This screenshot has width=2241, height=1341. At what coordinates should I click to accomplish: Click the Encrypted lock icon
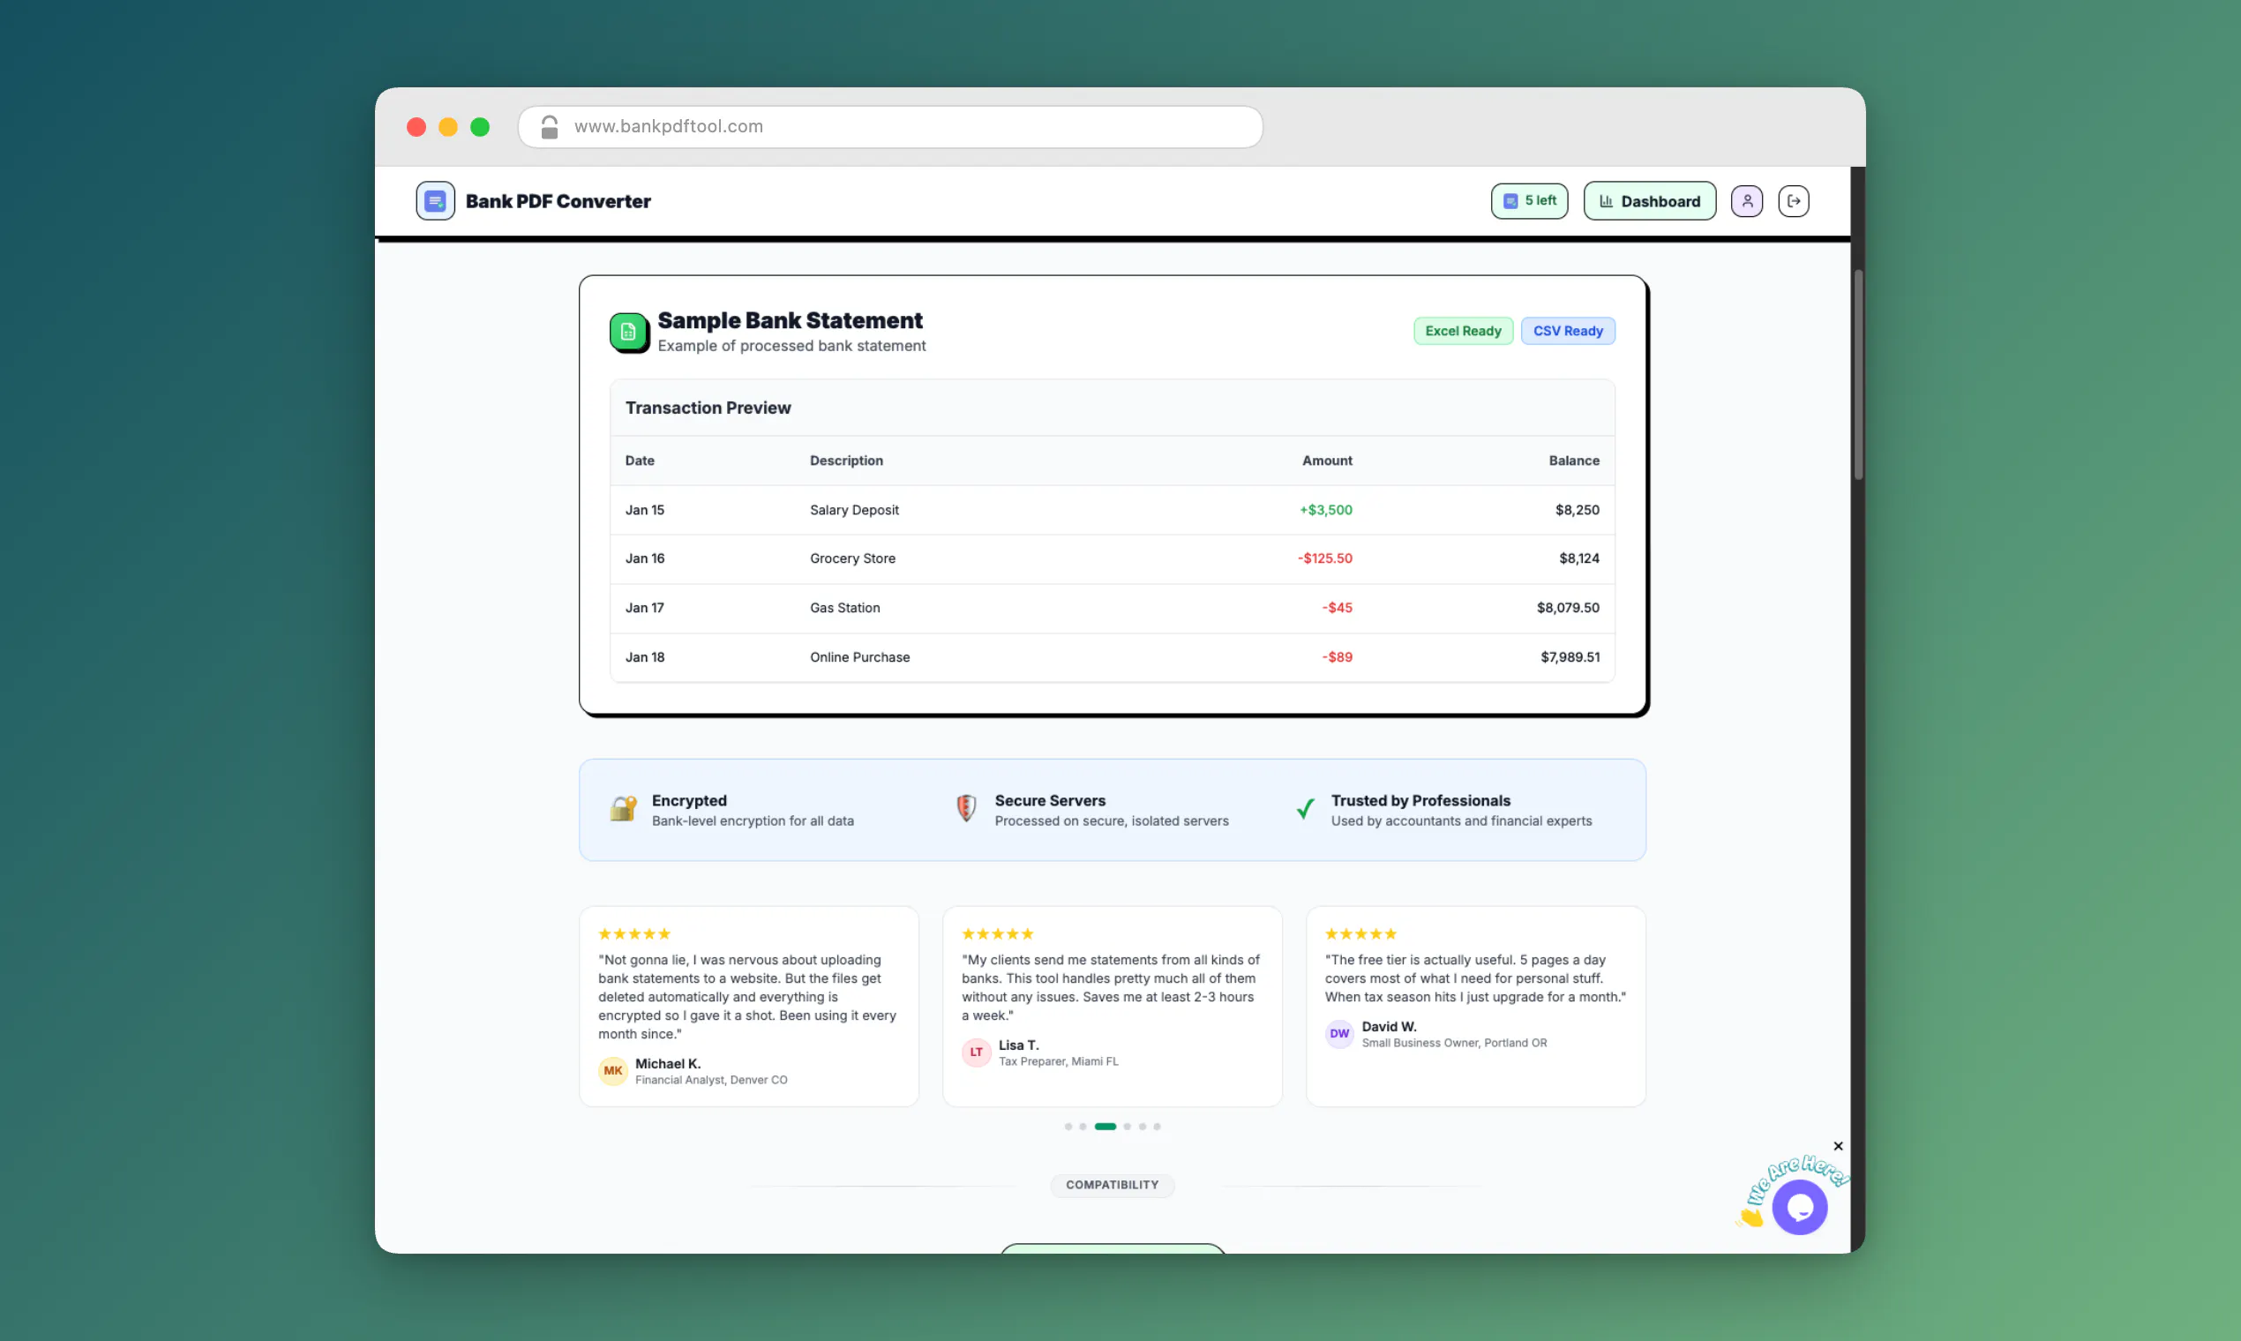coord(623,808)
